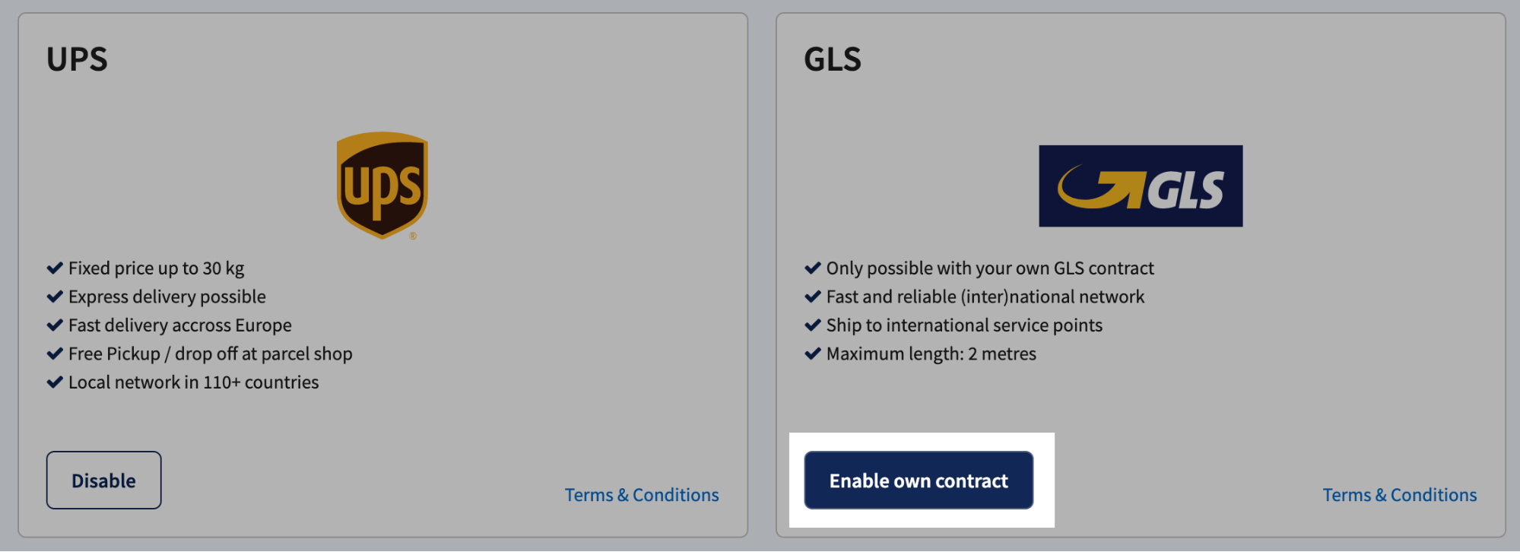The image size is (1520, 552).
Task: Select the GLS carrier card
Action: [x=1141, y=411]
